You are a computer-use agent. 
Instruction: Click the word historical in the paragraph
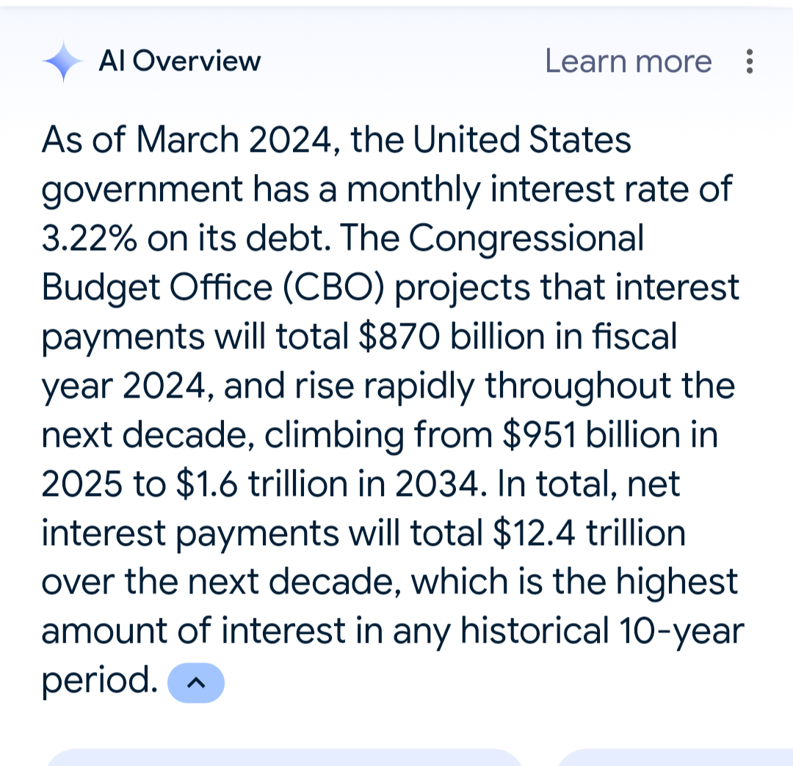tap(535, 632)
